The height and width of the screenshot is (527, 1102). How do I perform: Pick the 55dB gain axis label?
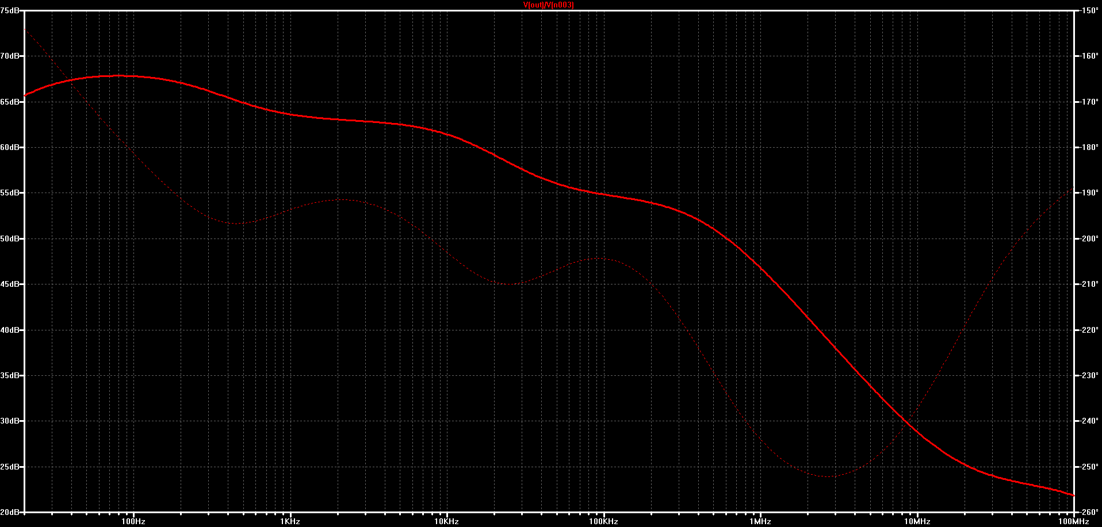click(x=10, y=193)
